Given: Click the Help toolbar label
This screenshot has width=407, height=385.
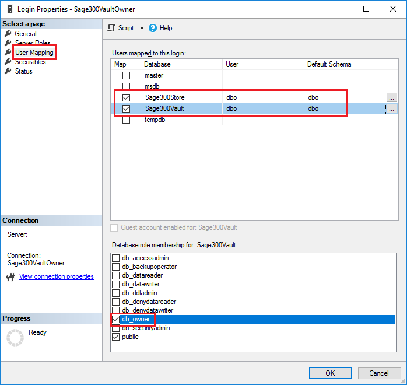Looking at the screenshot, I should coord(166,28).
